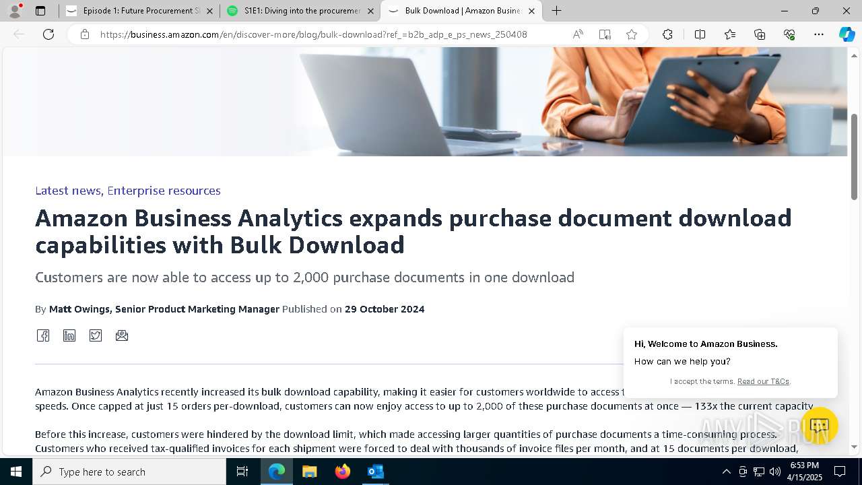862x485 pixels.
Task: Click the taskbar clock showing 6:53 PM
Action: [x=805, y=472]
